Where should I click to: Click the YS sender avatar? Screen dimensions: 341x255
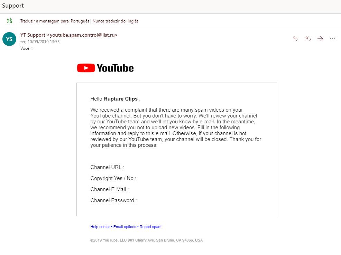click(9, 39)
